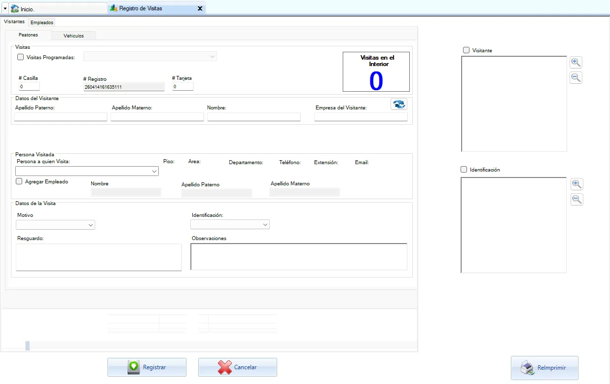Open the tab list dropdown arrow
610x384 pixels.
pos(5,8)
